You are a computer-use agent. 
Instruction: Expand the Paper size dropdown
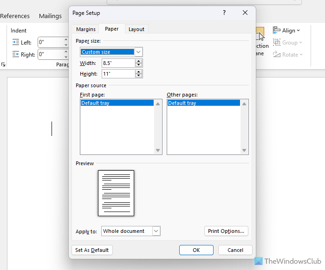coord(139,52)
